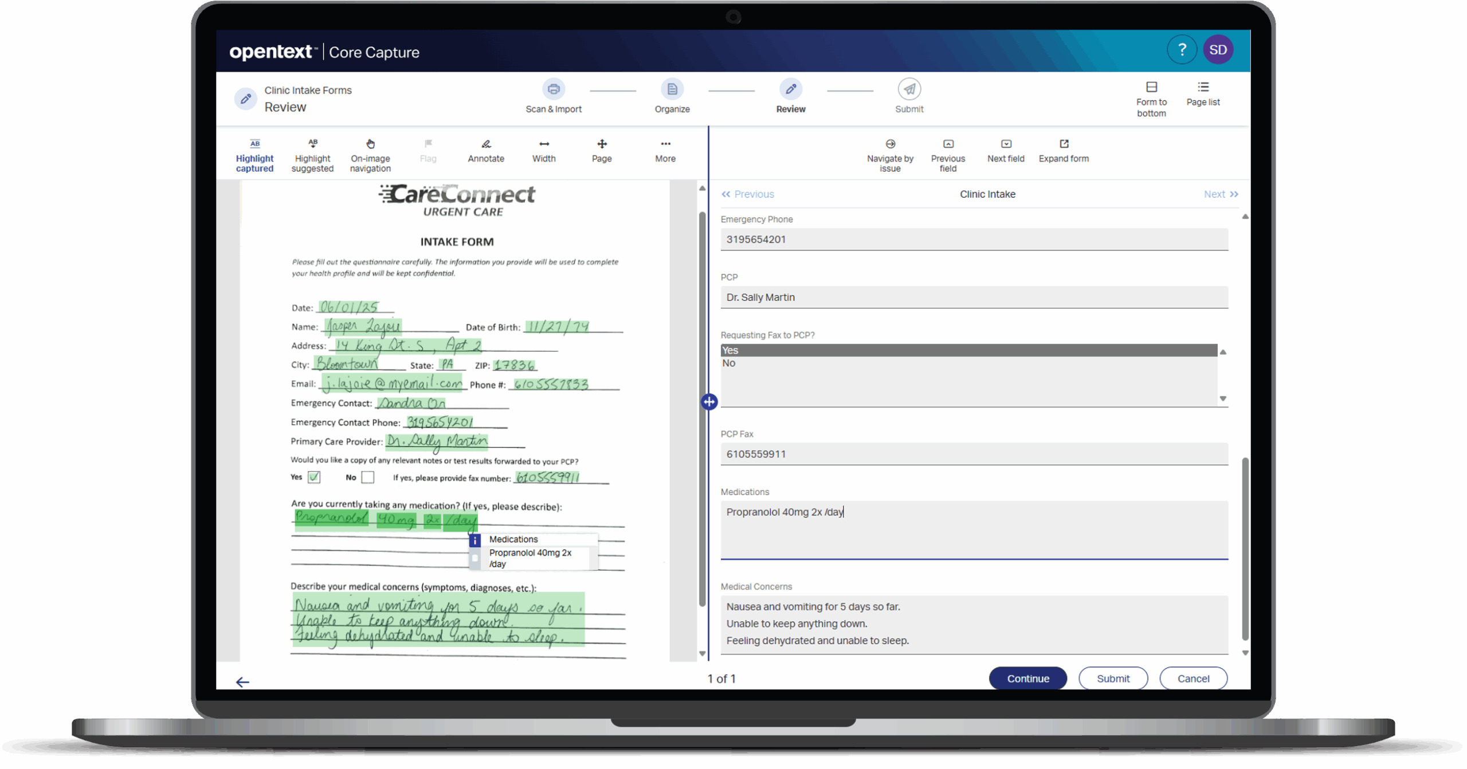This screenshot has width=1467, height=769.
Task: Jump to Previous field
Action: pyautogui.click(x=947, y=156)
